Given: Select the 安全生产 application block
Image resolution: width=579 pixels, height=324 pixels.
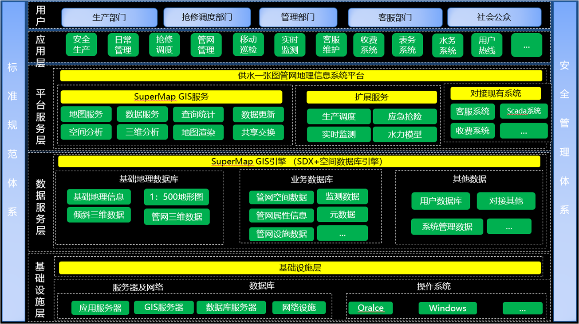Looking at the screenshot, I should (81, 45).
